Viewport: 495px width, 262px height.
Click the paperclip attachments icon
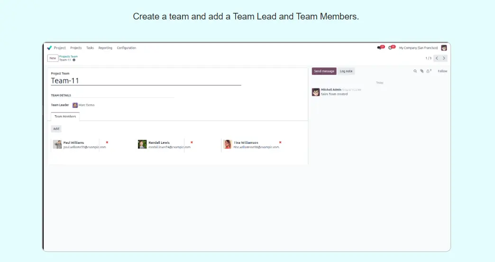(x=422, y=71)
